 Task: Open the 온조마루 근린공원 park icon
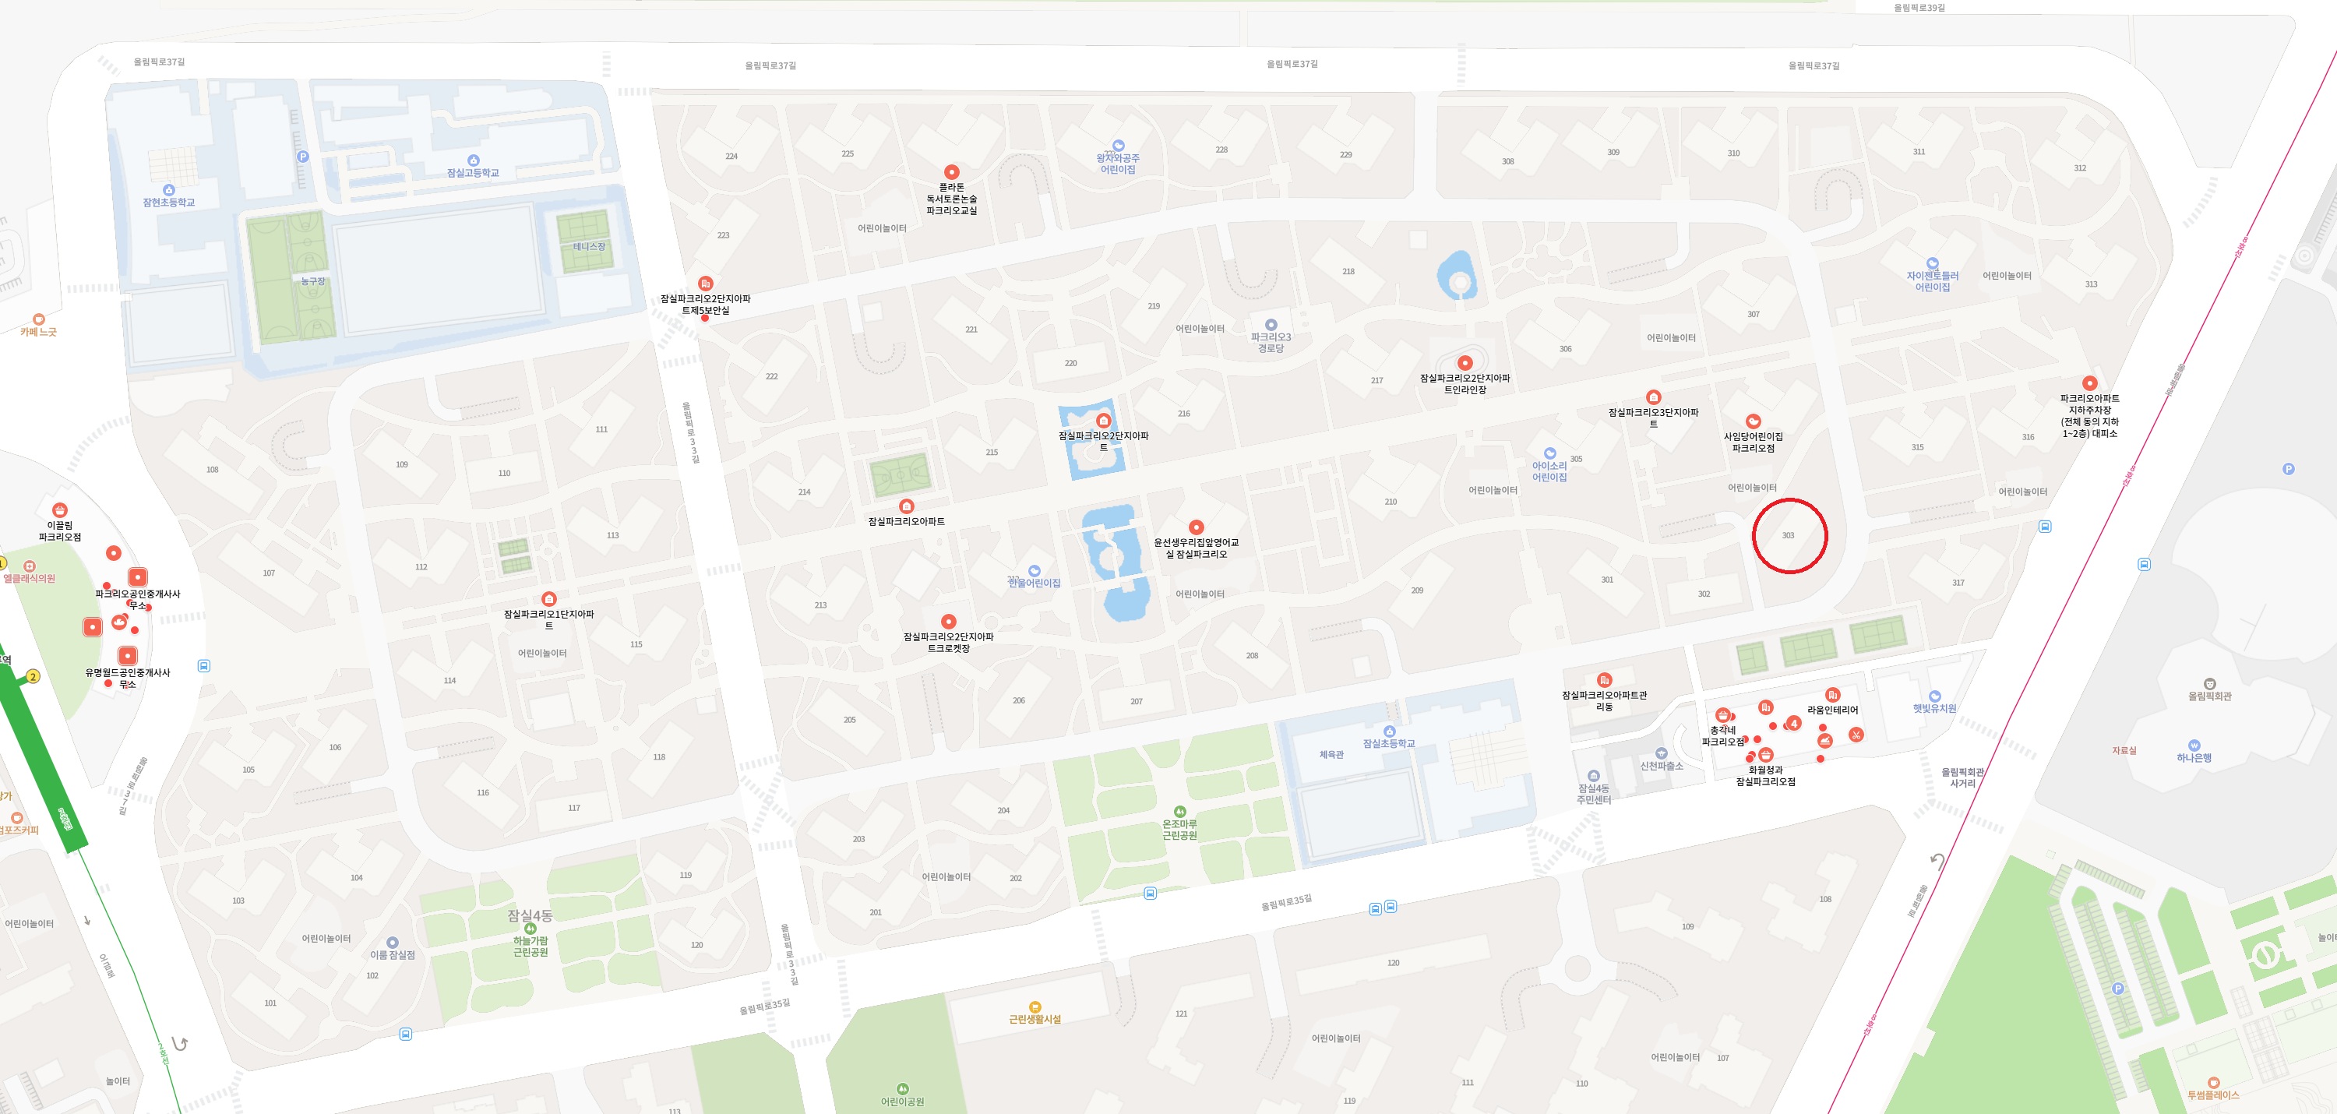1179,812
